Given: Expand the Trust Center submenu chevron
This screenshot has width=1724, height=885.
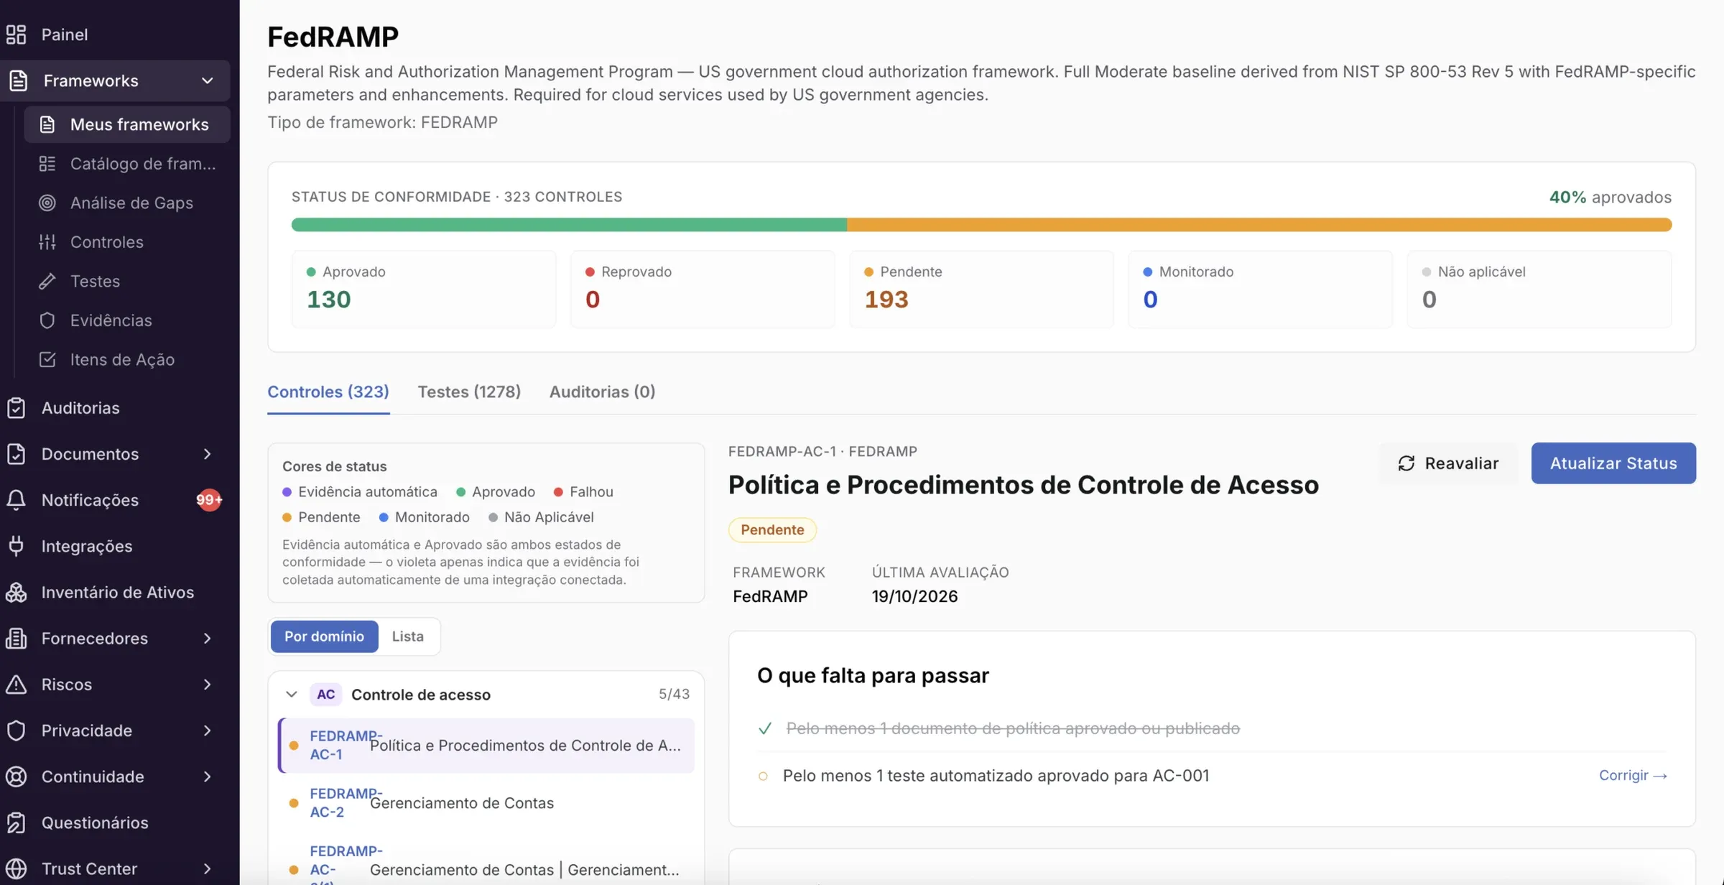Looking at the screenshot, I should (x=207, y=868).
